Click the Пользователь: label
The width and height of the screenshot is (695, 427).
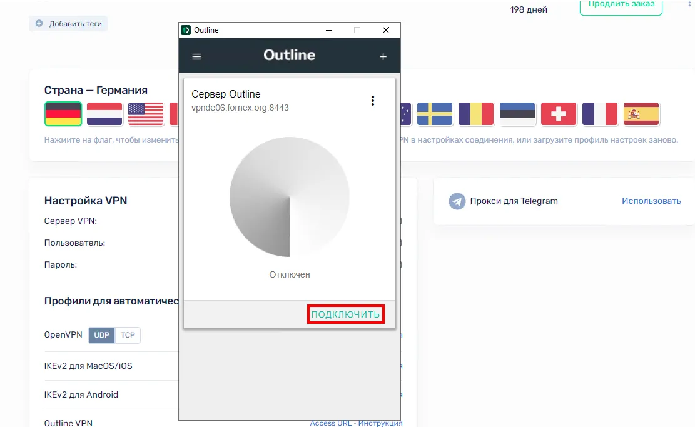[x=74, y=243]
